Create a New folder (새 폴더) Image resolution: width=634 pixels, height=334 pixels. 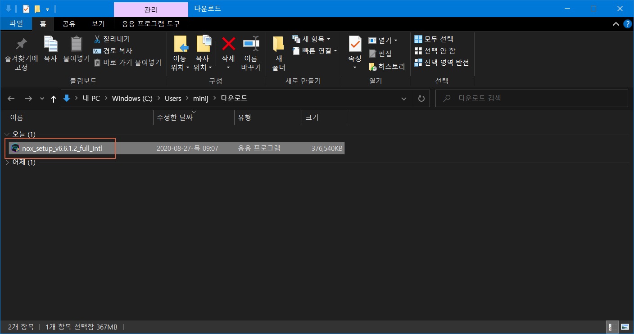[x=279, y=54]
